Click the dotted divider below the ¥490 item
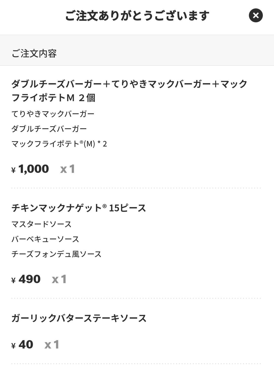 point(136,298)
